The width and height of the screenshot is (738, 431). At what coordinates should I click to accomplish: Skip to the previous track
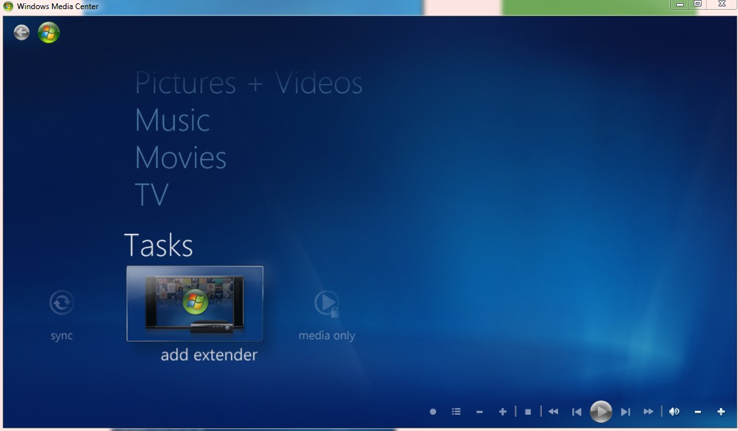click(576, 412)
